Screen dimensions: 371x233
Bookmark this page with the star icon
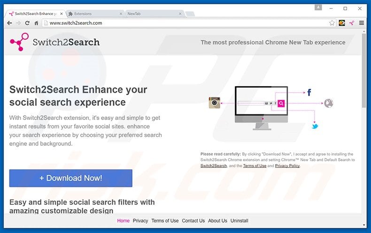(x=332, y=23)
